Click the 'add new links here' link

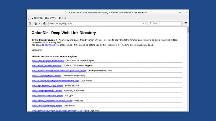click(x=49, y=45)
